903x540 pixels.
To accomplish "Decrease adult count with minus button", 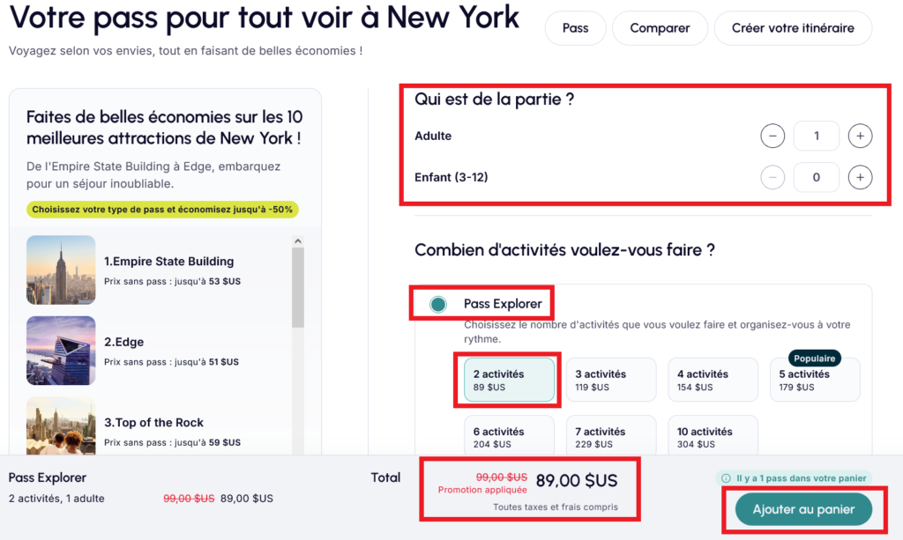I will coord(772,137).
